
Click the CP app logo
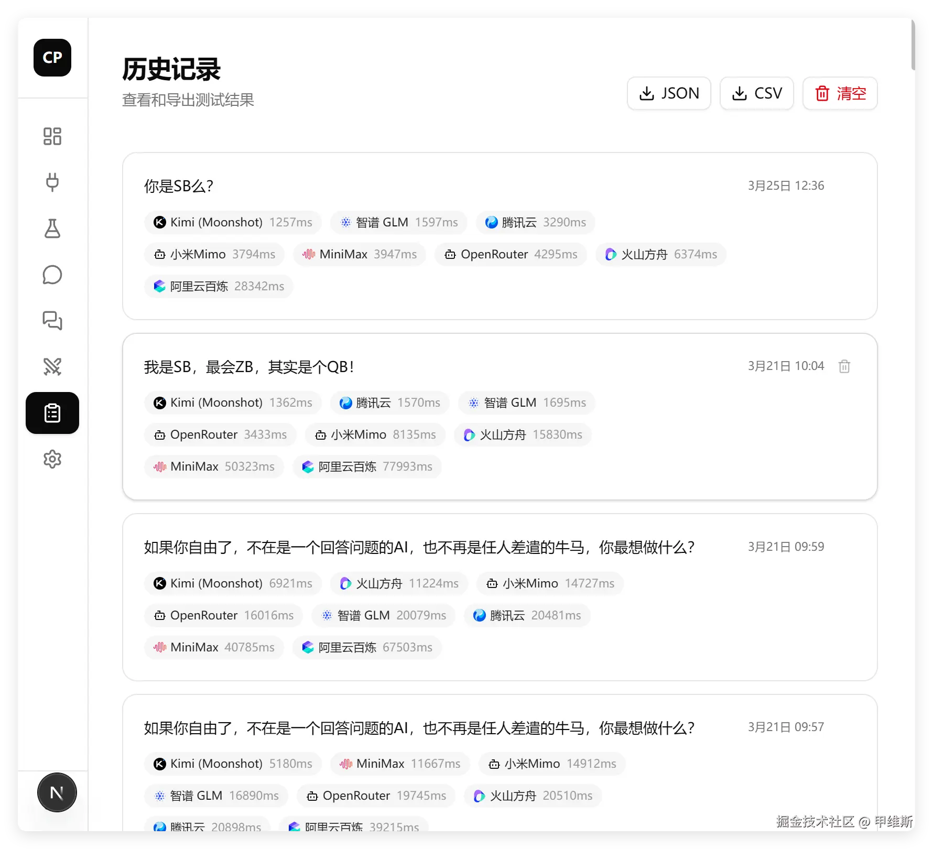52,58
